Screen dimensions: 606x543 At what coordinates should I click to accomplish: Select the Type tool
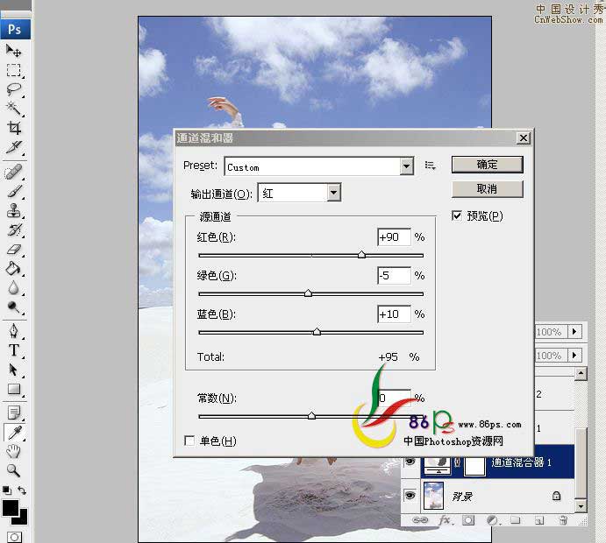coord(14,350)
